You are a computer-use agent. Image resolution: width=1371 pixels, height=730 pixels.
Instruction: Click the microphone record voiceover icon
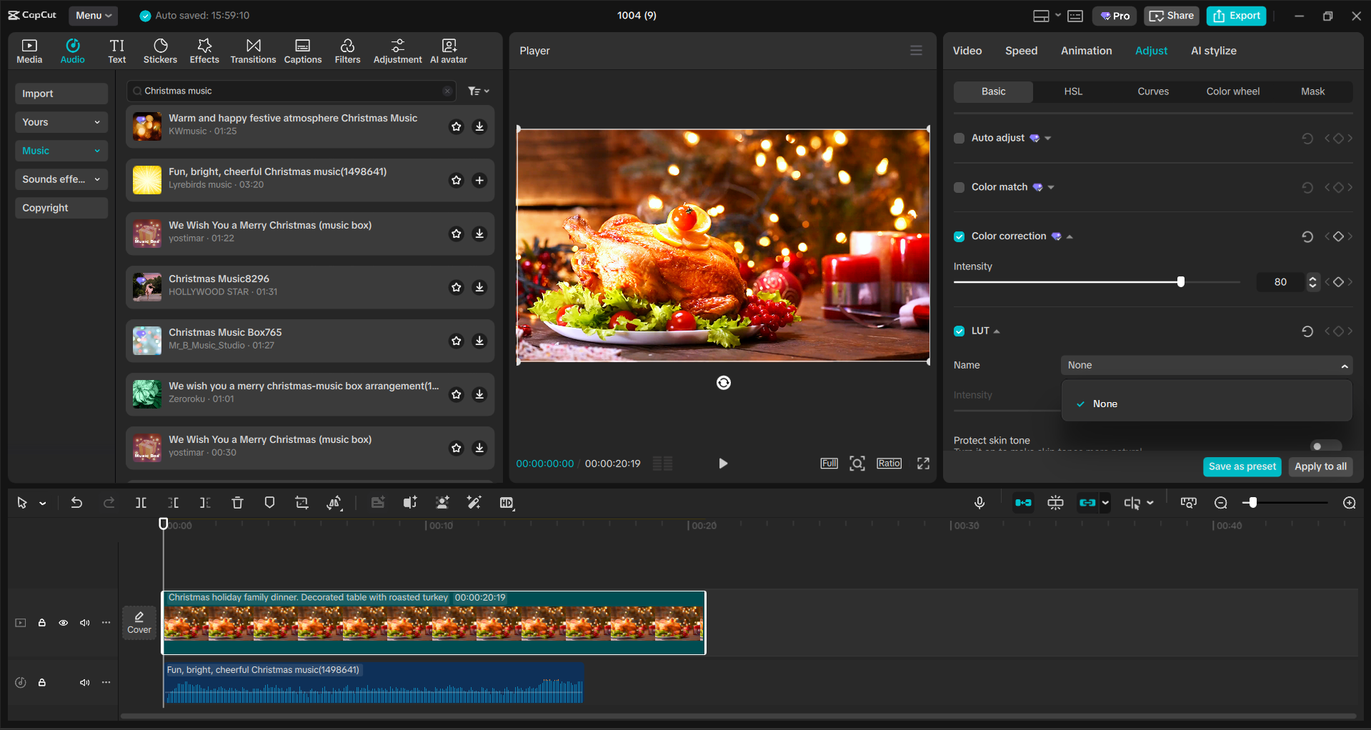coord(979,503)
